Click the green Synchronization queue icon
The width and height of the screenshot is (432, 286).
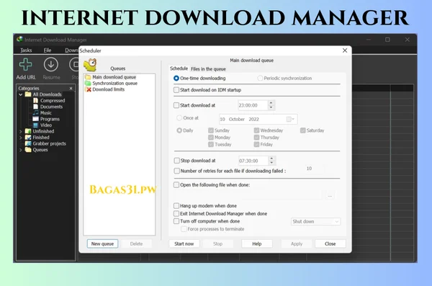pos(88,84)
